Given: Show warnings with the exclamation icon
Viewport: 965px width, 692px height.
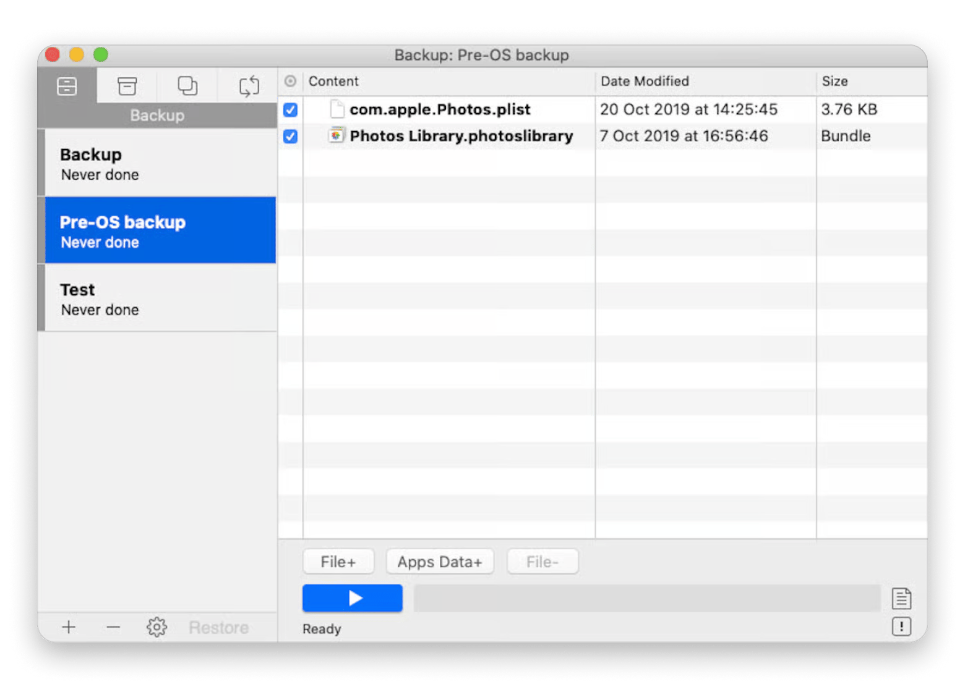Looking at the screenshot, I should click(901, 627).
